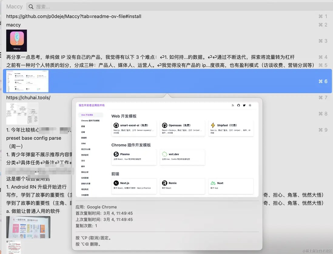The height and width of the screenshot is (254, 333).
Task: Select 文档管理 in preview sidebar
Action: pos(85,195)
